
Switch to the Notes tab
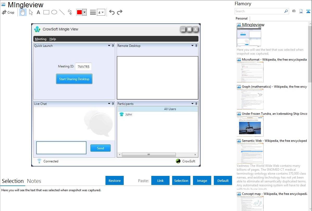34,181
